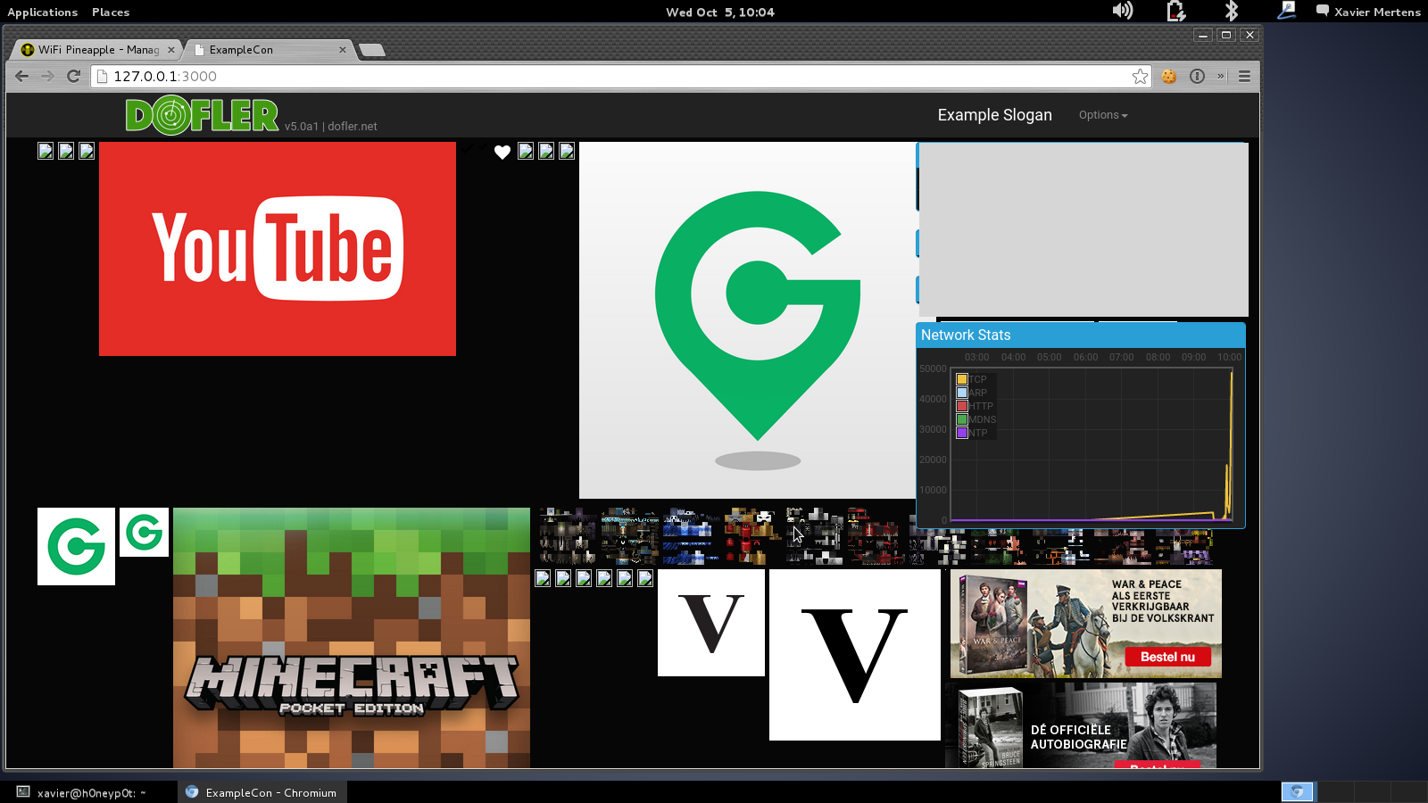Open the large white V tile

855,655
